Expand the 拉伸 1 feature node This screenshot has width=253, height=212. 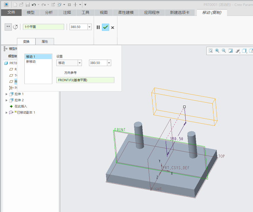click(6, 94)
